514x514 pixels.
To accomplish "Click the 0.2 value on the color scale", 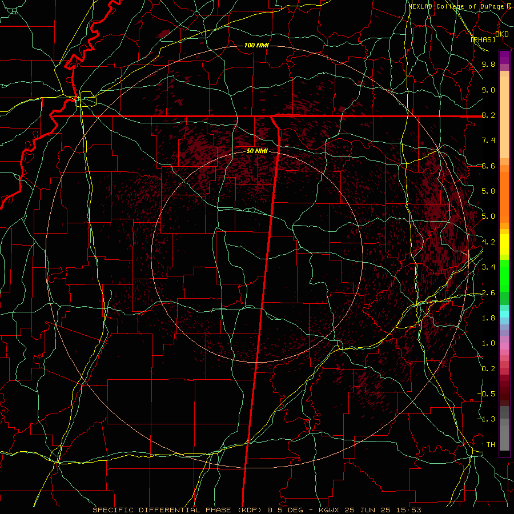I will [x=488, y=369].
